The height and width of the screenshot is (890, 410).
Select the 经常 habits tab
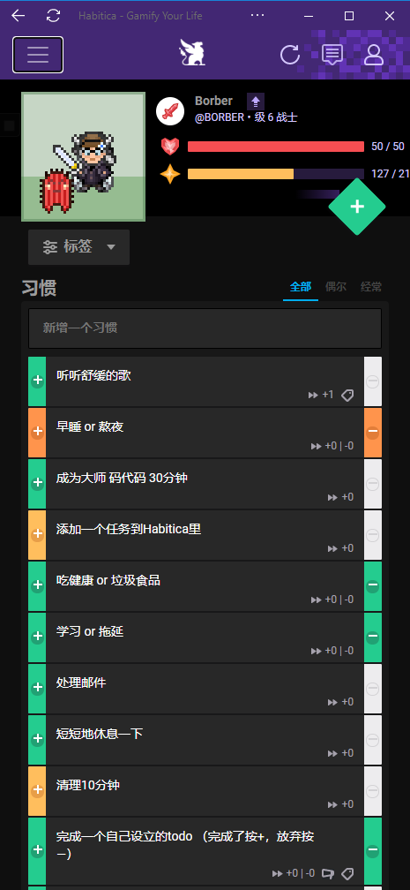371,287
